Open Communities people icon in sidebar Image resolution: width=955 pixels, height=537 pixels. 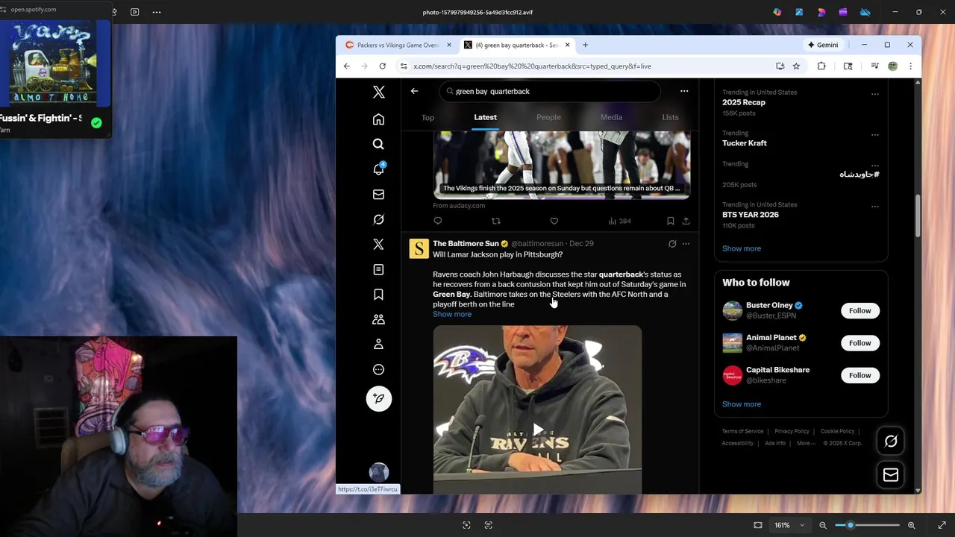(378, 319)
